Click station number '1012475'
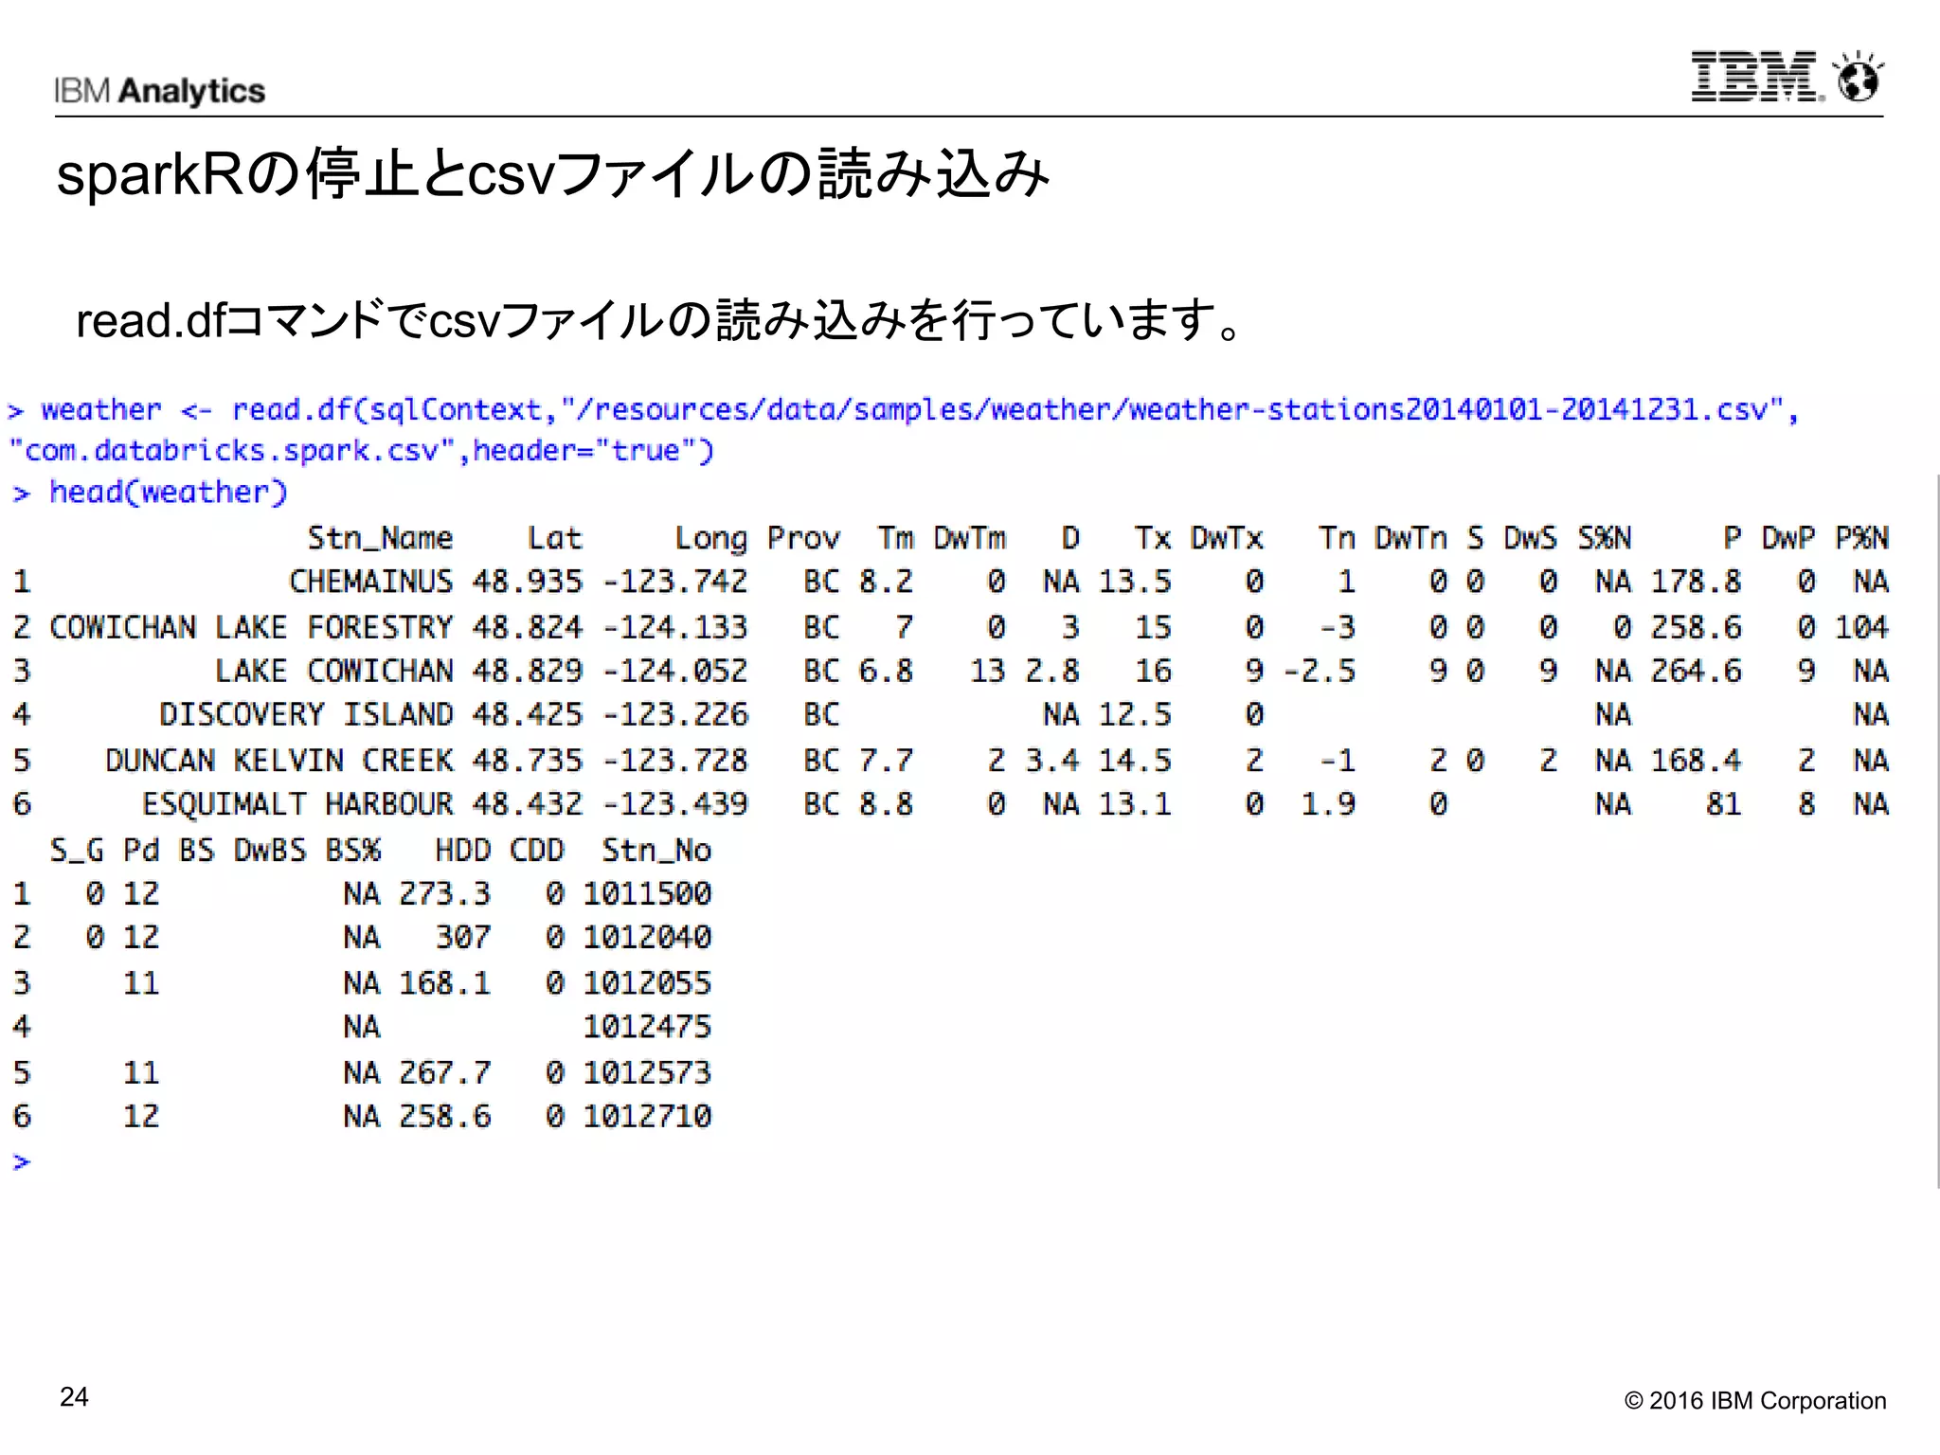The image size is (1940, 1455). click(646, 1027)
